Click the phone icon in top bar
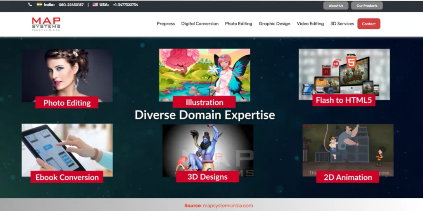The image size is (423, 211). 30,5
